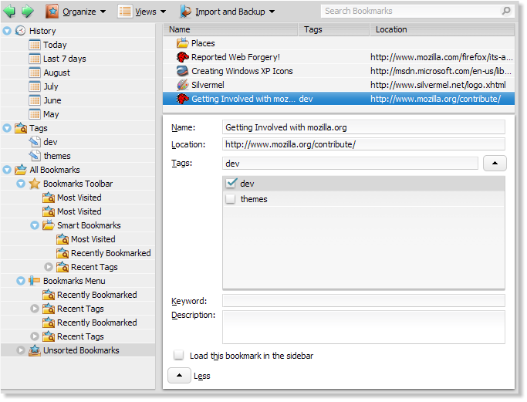Image resolution: width=527 pixels, height=402 pixels.
Task: Select Creating Windows XP Icons bookmark
Action: [339, 71]
